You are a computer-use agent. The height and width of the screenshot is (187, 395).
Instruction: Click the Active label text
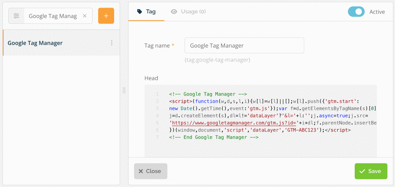click(377, 12)
